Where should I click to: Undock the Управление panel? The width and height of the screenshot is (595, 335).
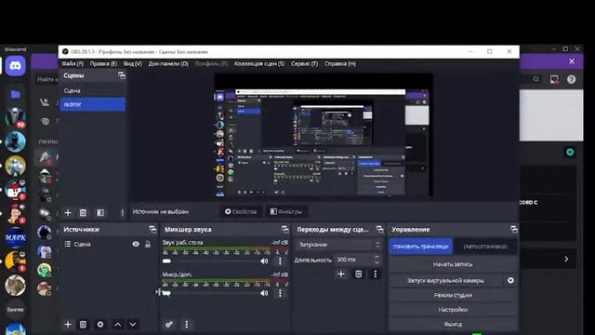click(x=514, y=230)
